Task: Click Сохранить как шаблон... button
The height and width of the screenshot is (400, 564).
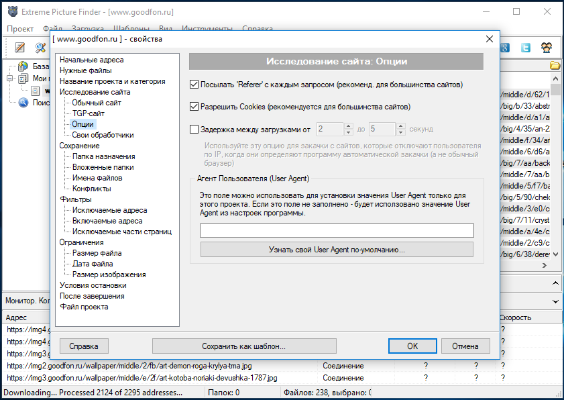Action: pyautogui.click(x=244, y=346)
